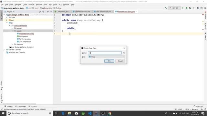Screen dimensions: 207x116
Task: Open the Favorites side panel
Action: pos(2,85)
